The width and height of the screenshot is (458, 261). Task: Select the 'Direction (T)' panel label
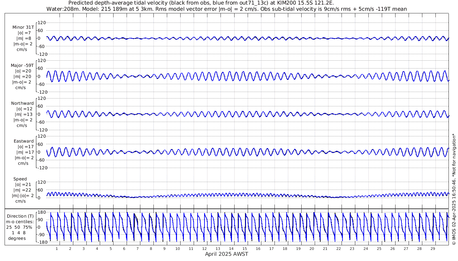[x=20, y=216]
